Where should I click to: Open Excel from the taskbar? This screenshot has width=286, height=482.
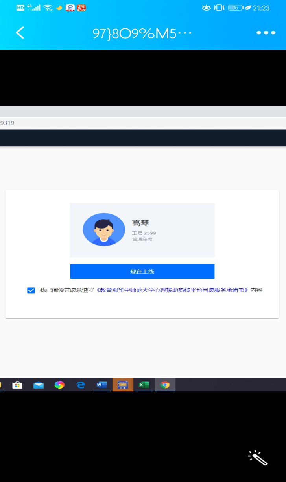(144, 385)
